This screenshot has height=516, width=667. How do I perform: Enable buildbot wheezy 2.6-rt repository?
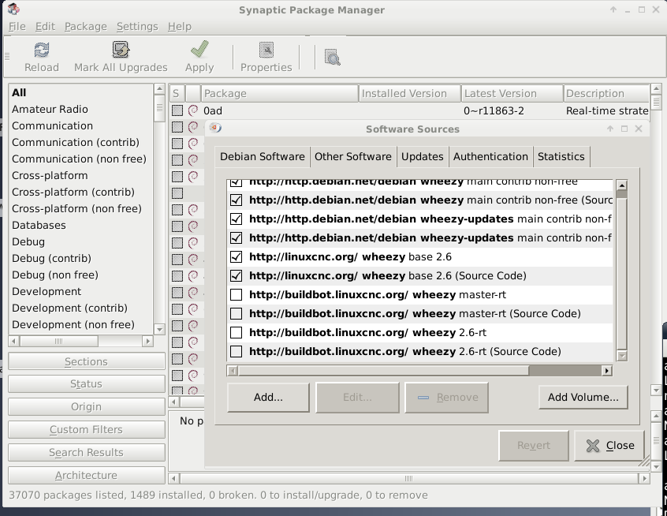pos(236,332)
